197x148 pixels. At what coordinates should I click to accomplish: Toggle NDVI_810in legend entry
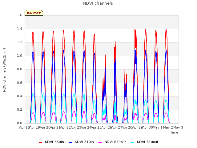click(81, 142)
